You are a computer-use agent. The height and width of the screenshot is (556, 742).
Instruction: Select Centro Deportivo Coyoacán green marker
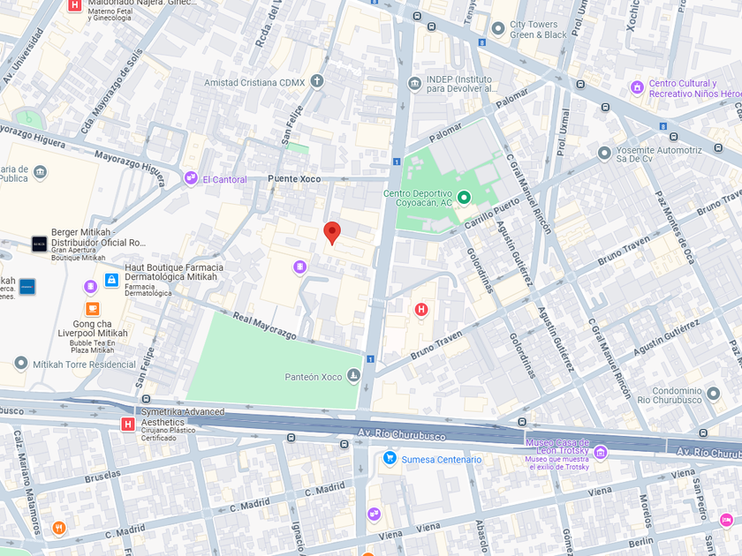465,197
